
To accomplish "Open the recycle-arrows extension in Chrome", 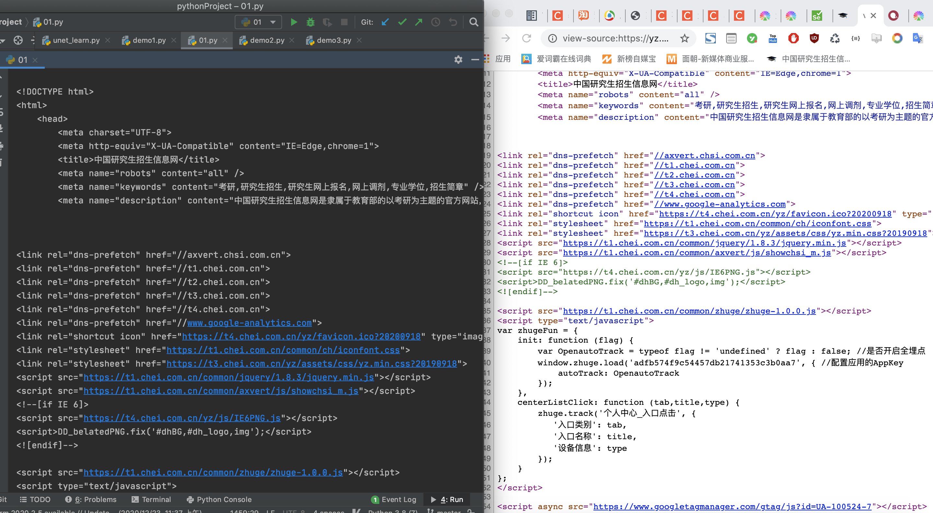I will (834, 38).
